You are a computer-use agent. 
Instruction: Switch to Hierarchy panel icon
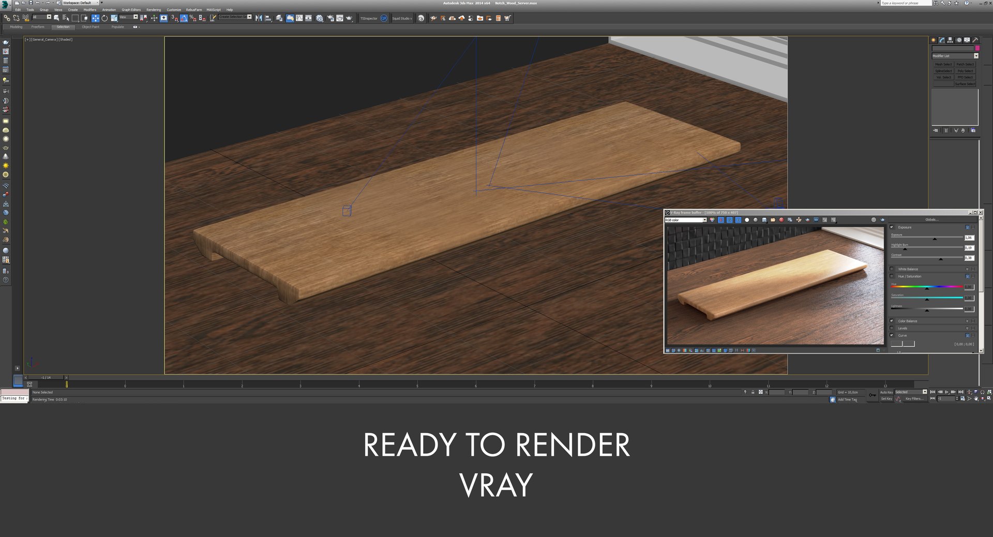point(951,40)
